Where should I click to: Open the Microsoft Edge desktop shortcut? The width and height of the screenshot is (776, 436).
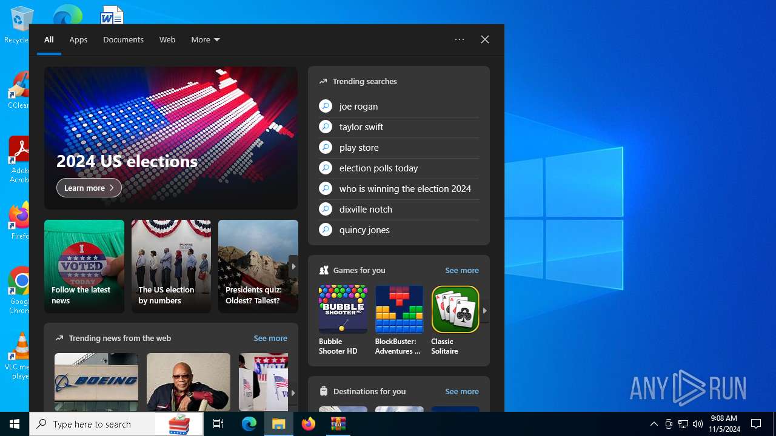(x=67, y=14)
